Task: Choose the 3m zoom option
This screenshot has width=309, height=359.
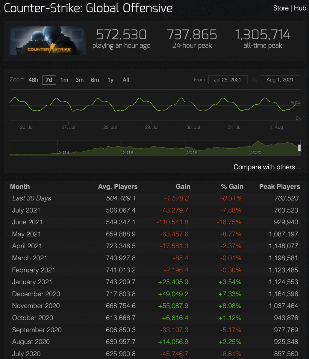Action: click(x=79, y=80)
